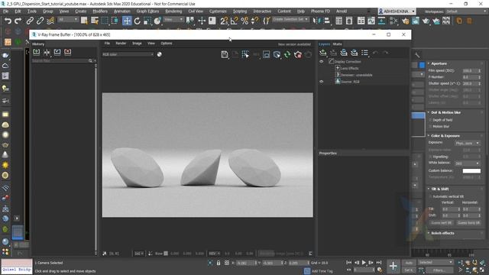Screen dimensions: 489x275
Task: Toggle the Vignetting checkbox
Action: 430,157
